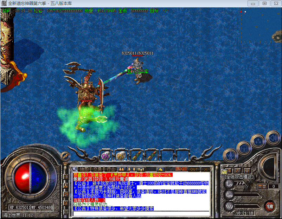Screen dimensions: 282x219
Task: Click the 负重 weight readout in top bar
Action: 100,11
